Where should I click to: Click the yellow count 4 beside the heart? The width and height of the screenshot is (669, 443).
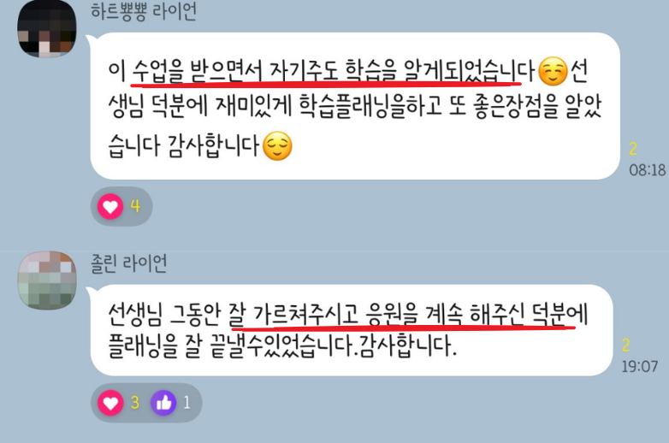(135, 206)
